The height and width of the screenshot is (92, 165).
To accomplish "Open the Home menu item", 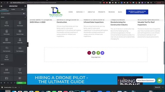I will pos(70,12).
